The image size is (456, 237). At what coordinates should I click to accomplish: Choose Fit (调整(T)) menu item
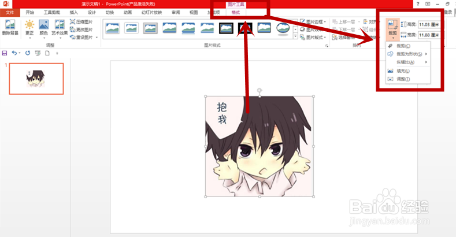[407, 79]
